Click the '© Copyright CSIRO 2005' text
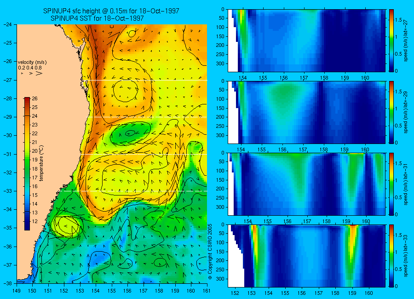The height and width of the screenshot is (299, 414). coord(210,252)
